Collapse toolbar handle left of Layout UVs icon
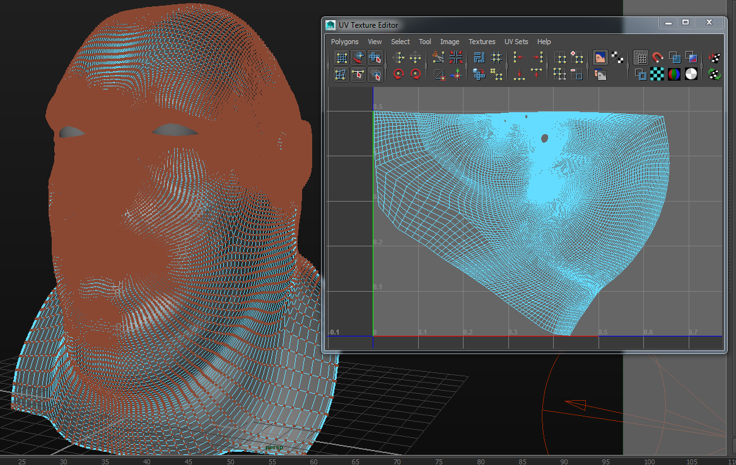 click(x=467, y=66)
